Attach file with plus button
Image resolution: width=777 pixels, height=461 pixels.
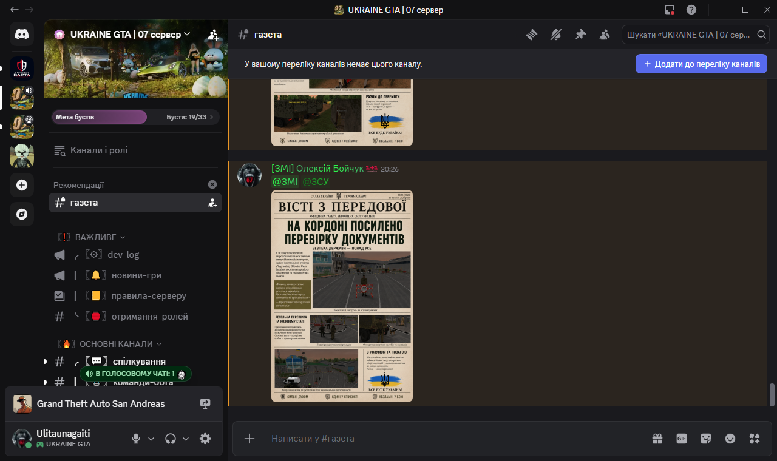pos(249,439)
